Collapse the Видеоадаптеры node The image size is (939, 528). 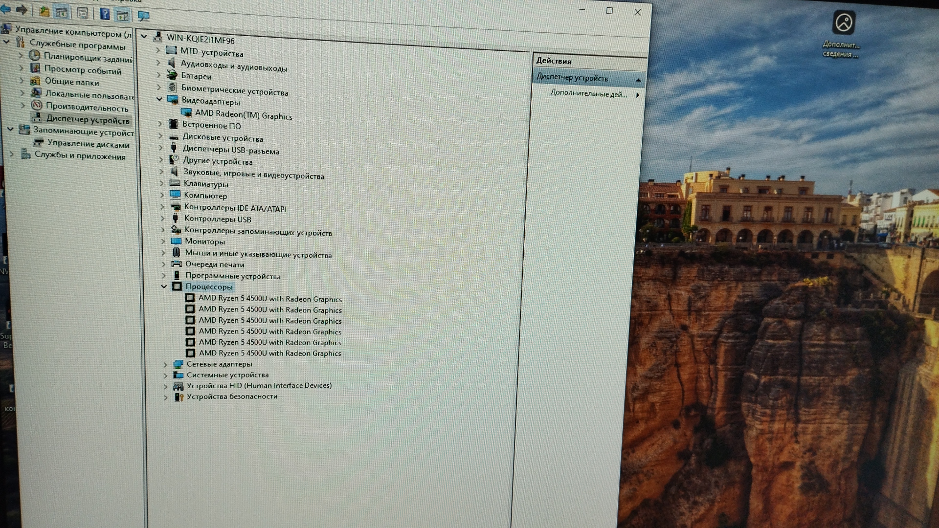pos(159,99)
